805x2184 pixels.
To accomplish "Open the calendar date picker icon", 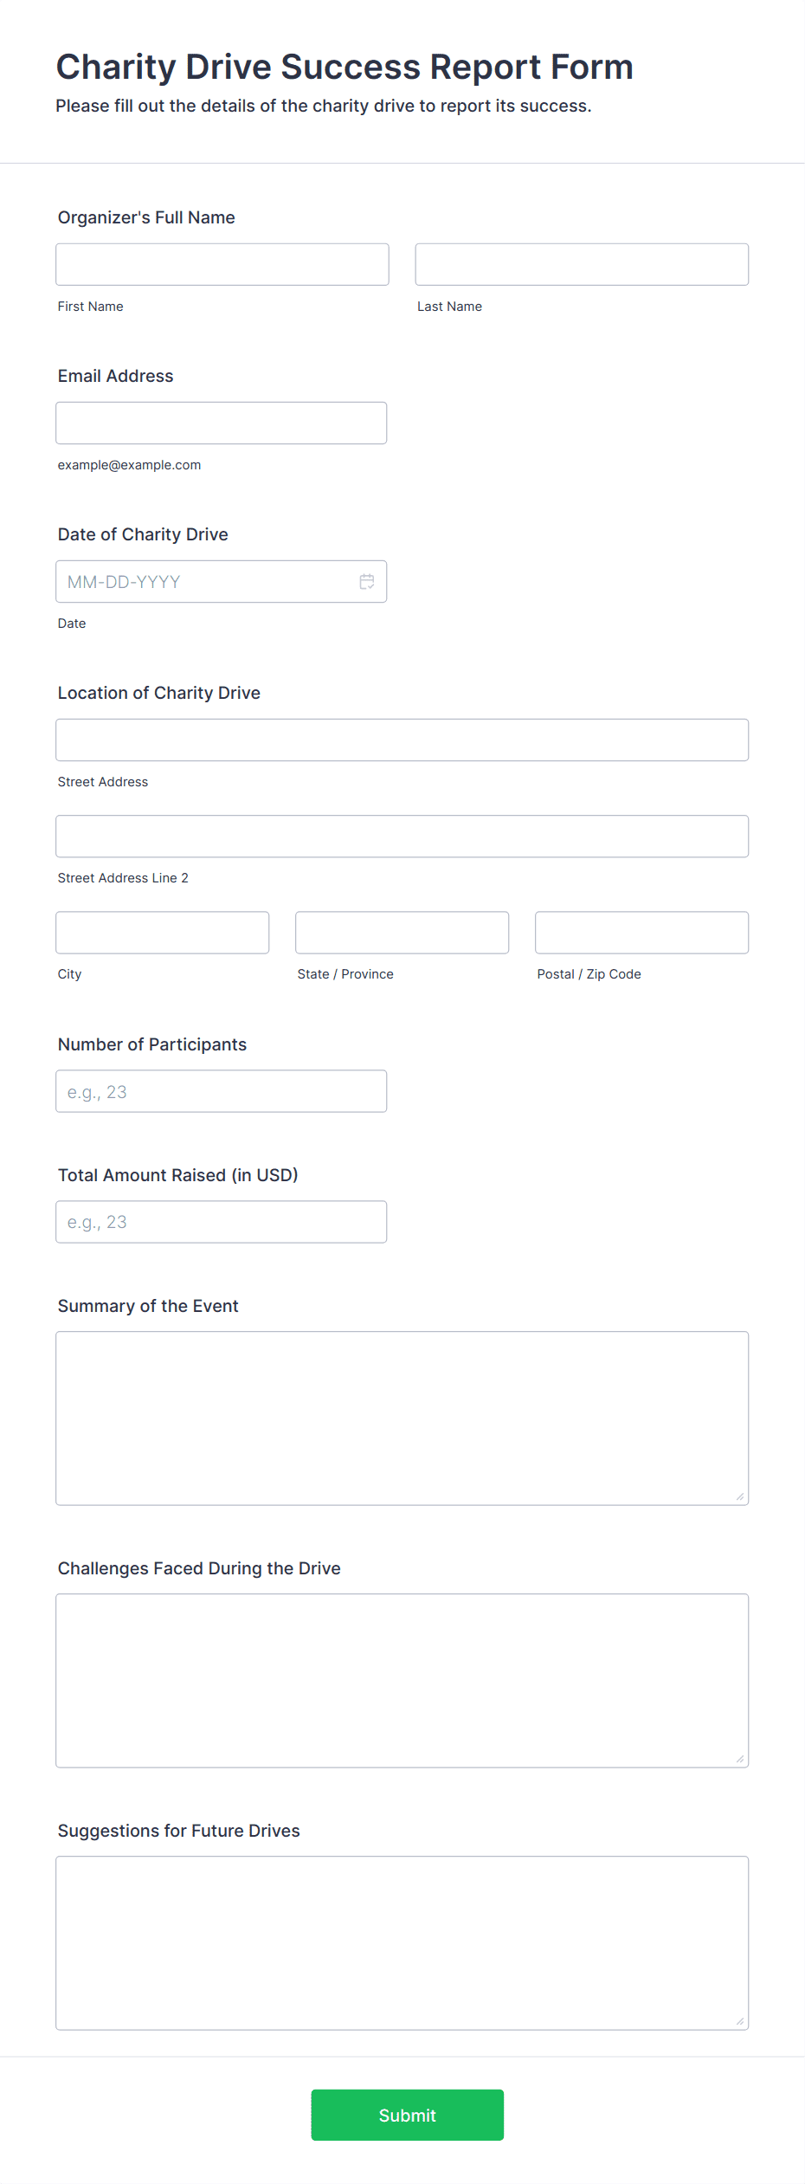I will pyautogui.click(x=366, y=581).
